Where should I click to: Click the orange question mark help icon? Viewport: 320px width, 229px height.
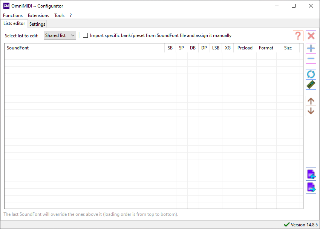pyautogui.click(x=298, y=36)
